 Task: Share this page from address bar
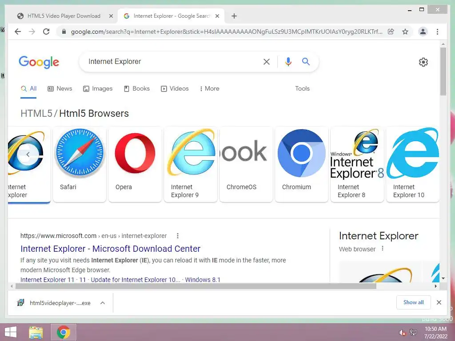tap(391, 32)
